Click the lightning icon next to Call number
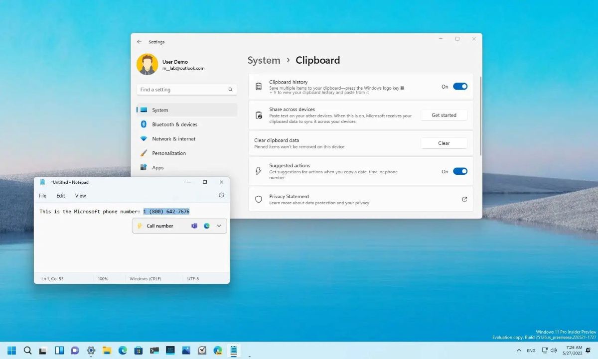The width and height of the screenshot is (598, 359). tap(140, 226)
